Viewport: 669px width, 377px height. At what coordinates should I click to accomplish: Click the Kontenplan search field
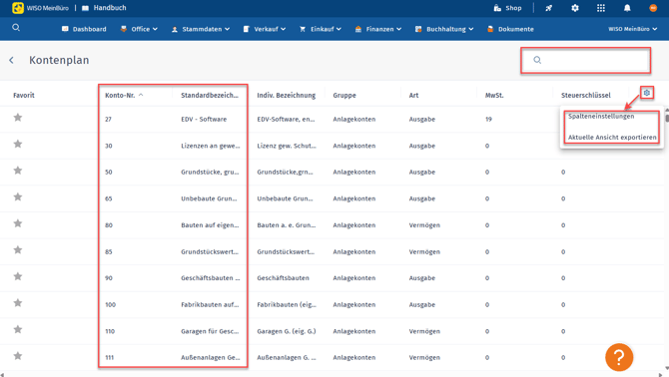[x=585, y=60]
